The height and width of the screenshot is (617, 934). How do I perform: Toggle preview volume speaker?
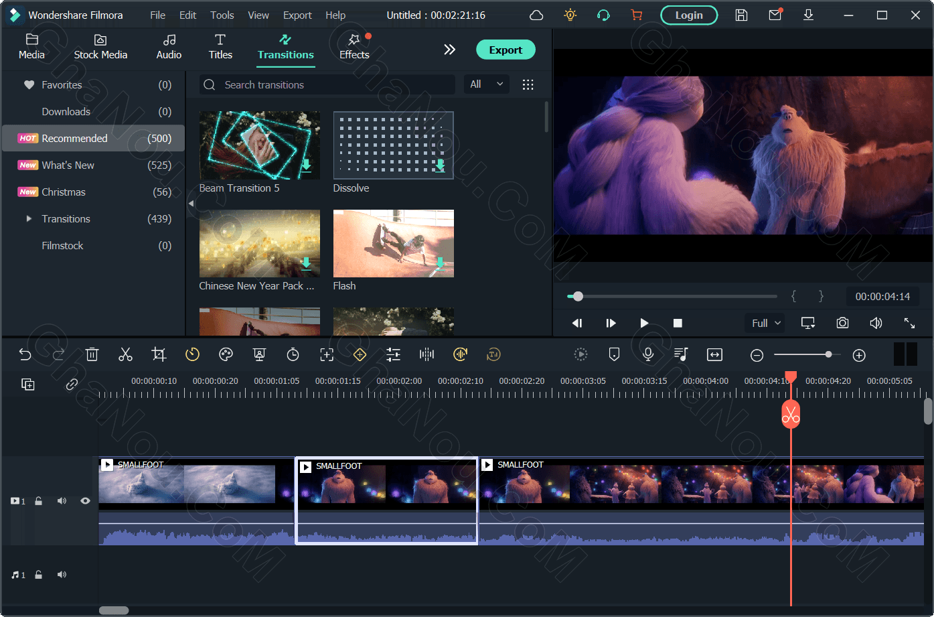[876, 323]
